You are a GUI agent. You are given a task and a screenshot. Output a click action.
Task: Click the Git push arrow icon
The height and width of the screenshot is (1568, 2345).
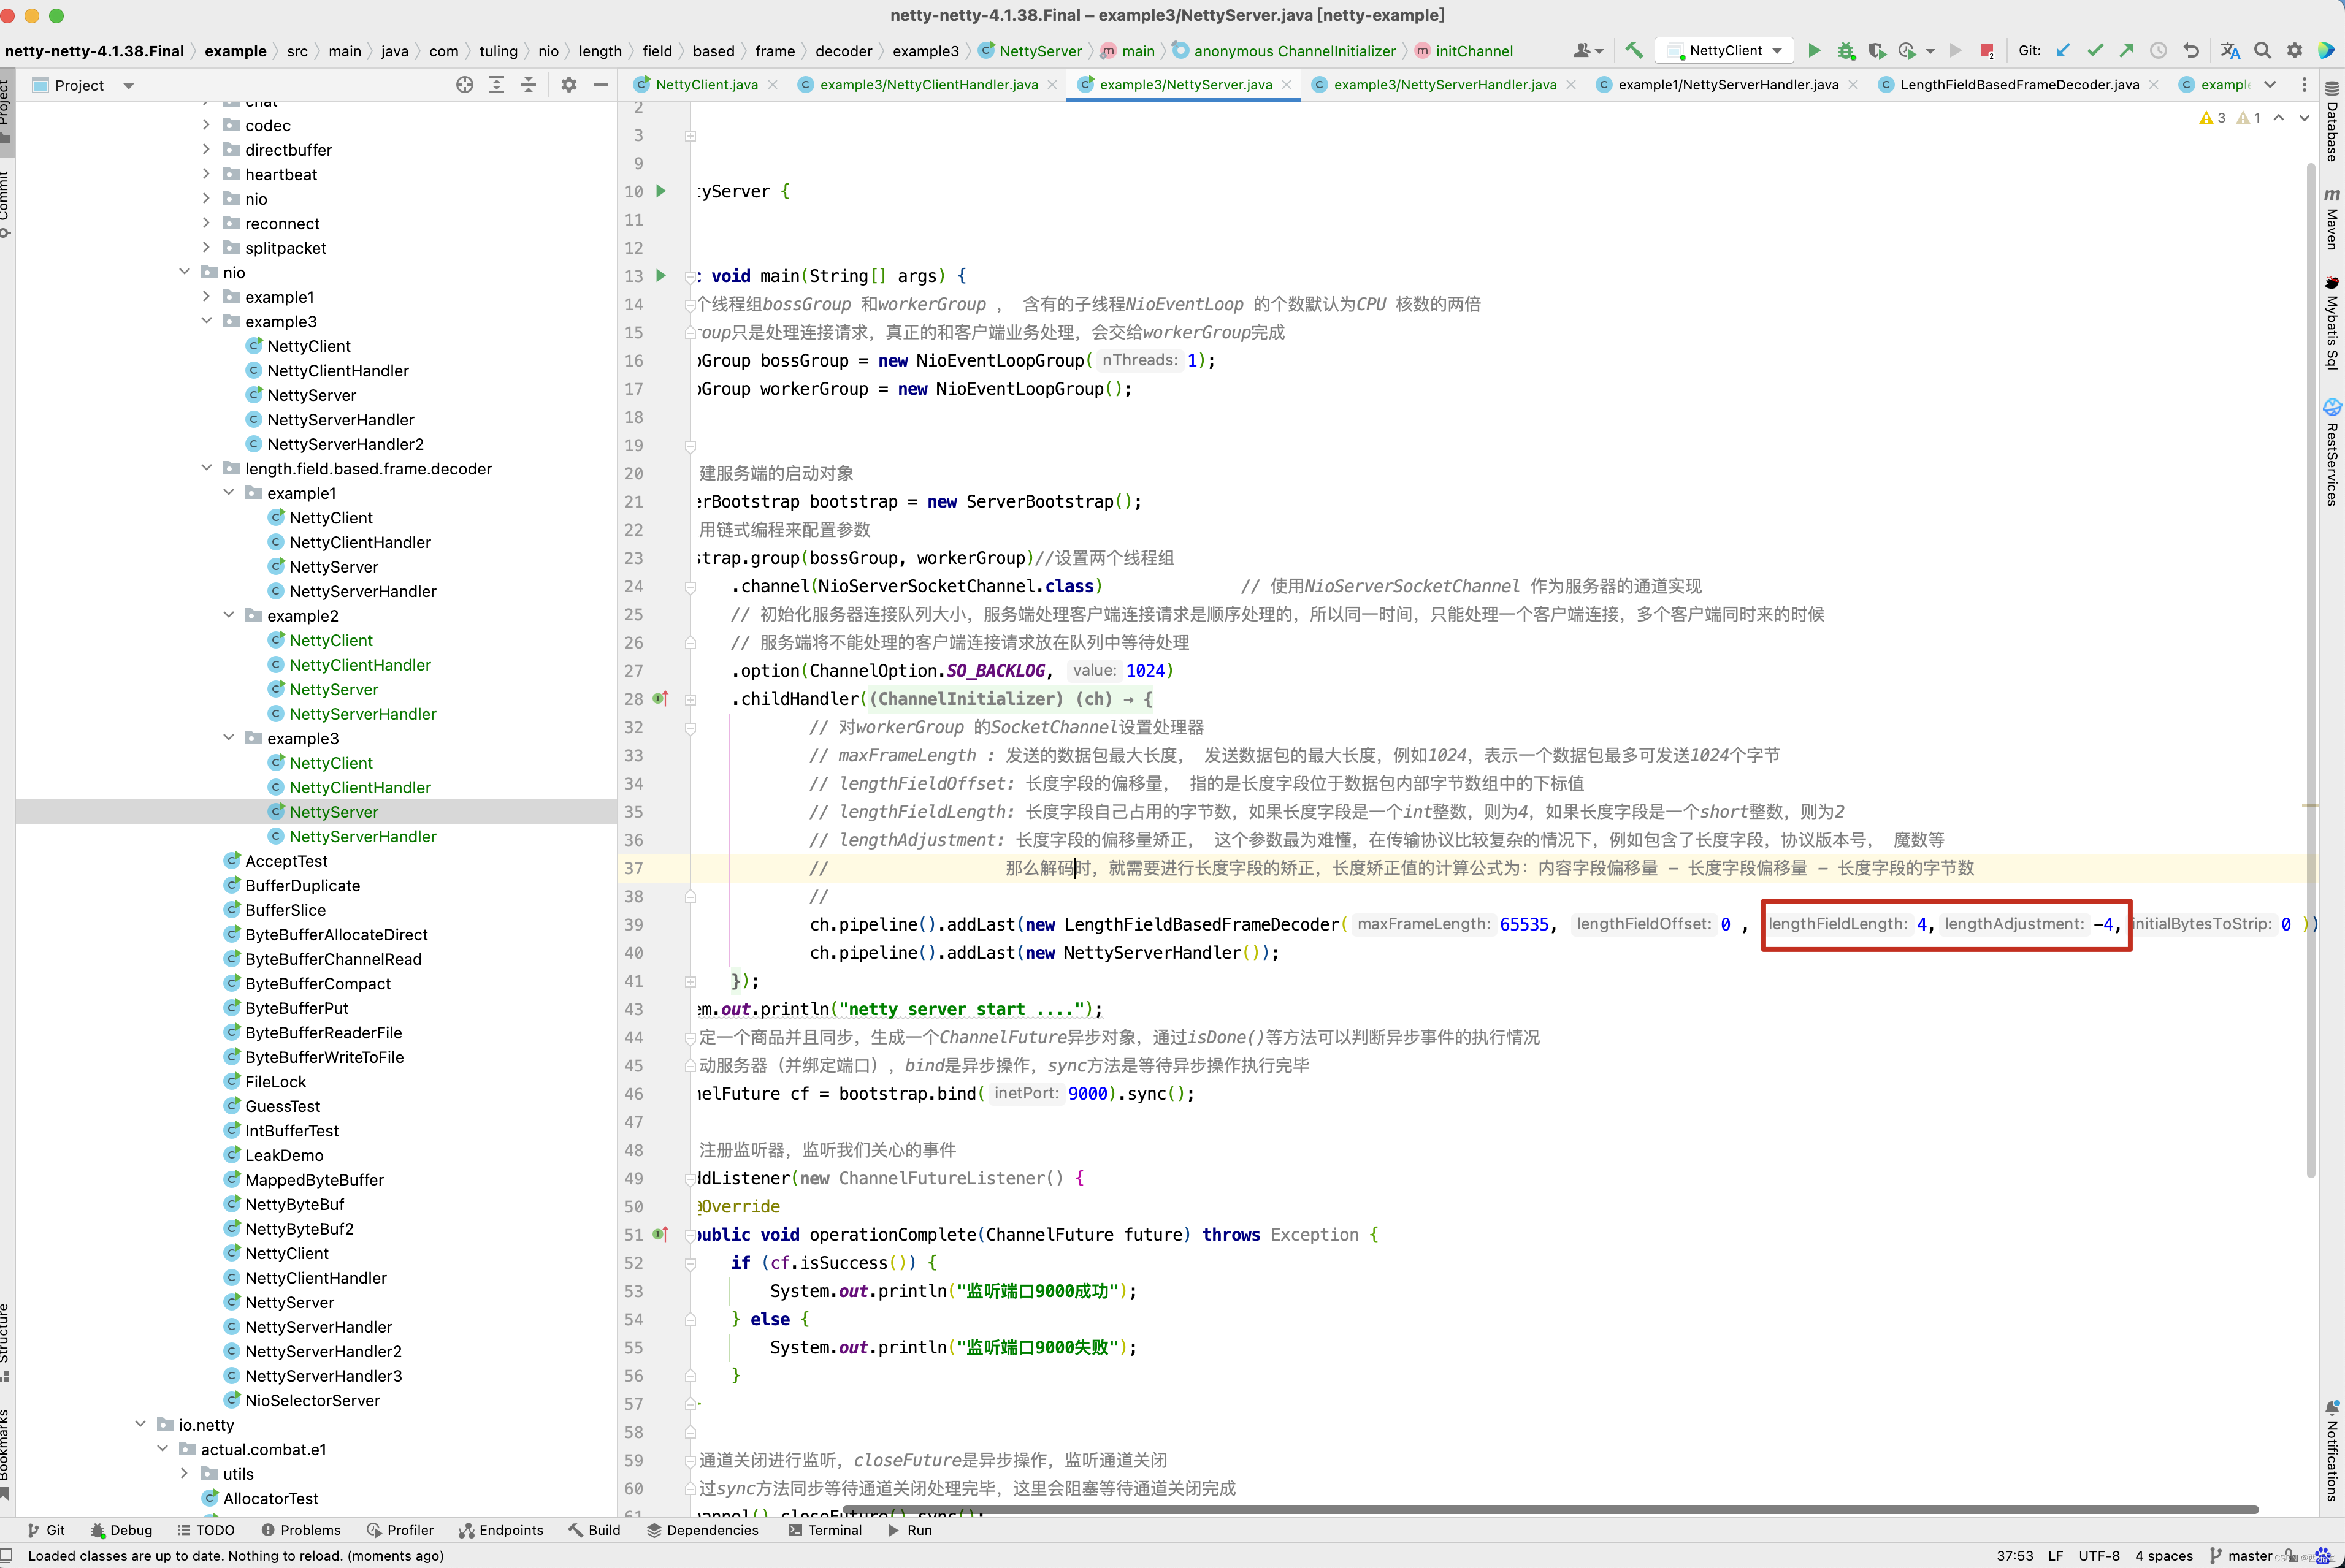2126,50
